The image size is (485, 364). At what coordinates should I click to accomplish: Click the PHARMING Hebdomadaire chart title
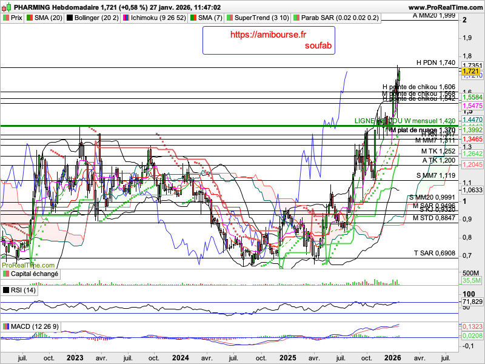click(56, 7)
